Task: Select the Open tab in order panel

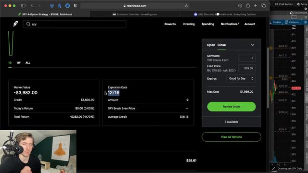Action: (x=211, y=45)
